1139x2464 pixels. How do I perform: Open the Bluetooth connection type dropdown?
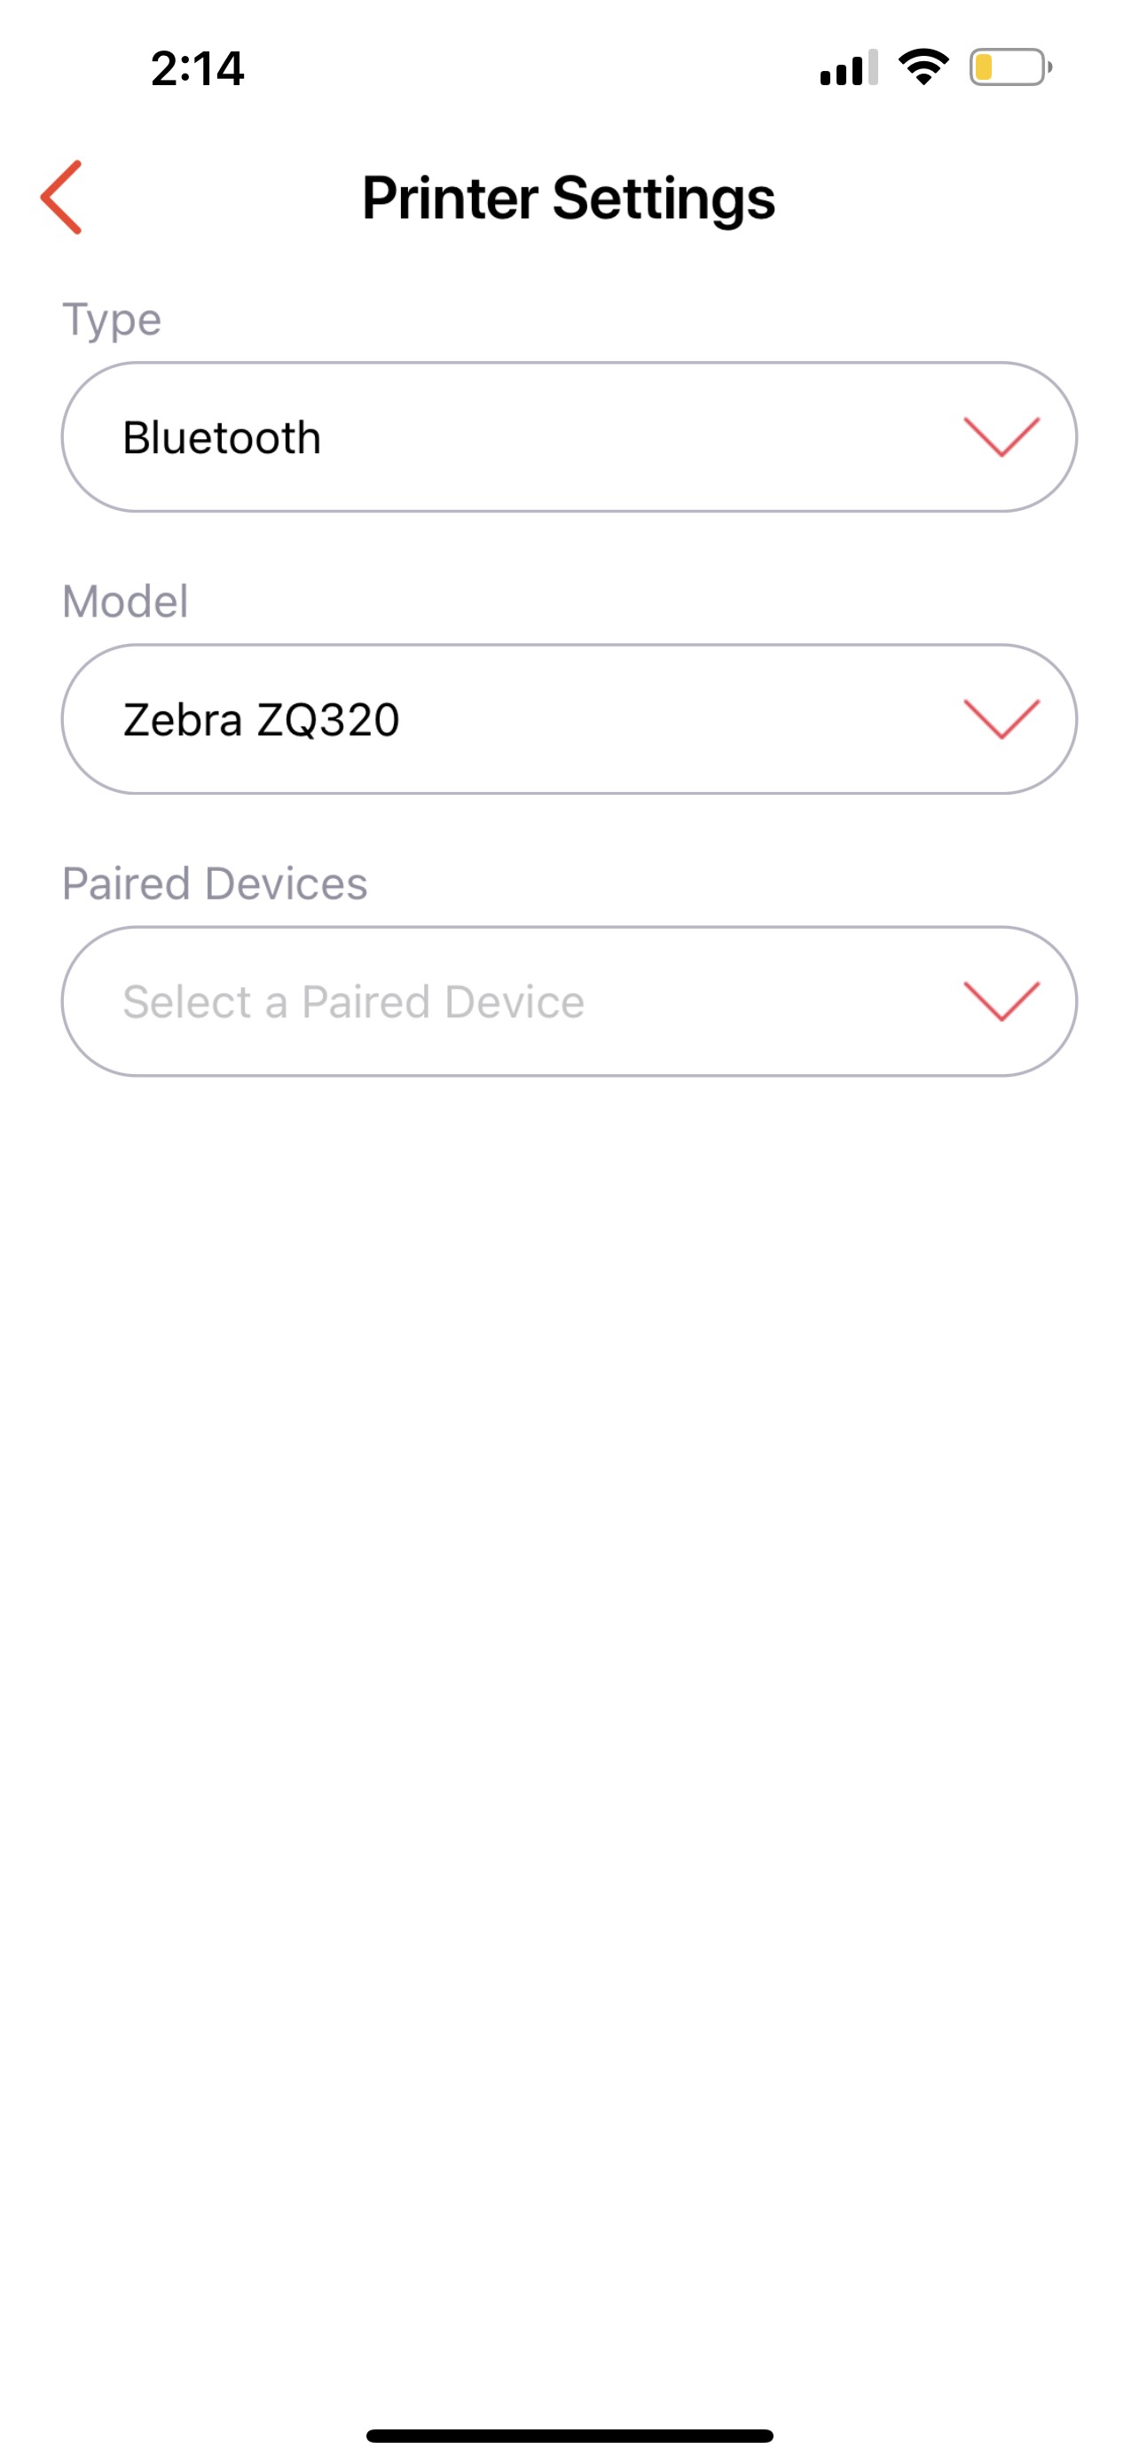click(569, 437)
